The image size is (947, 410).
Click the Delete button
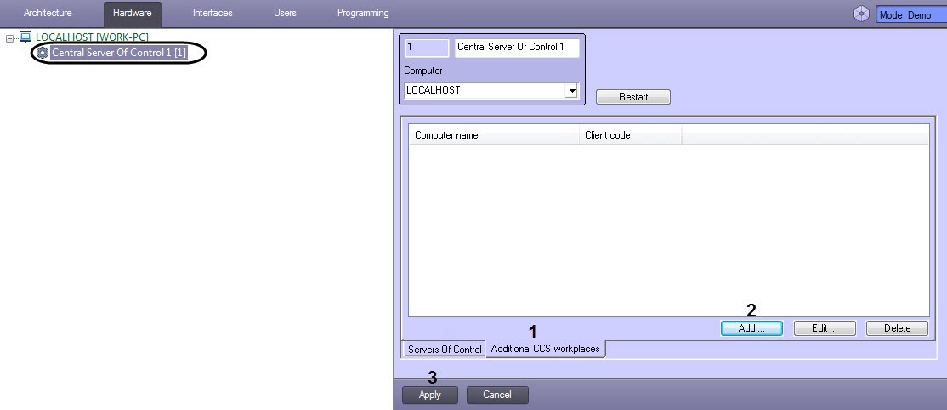[897, 328]
